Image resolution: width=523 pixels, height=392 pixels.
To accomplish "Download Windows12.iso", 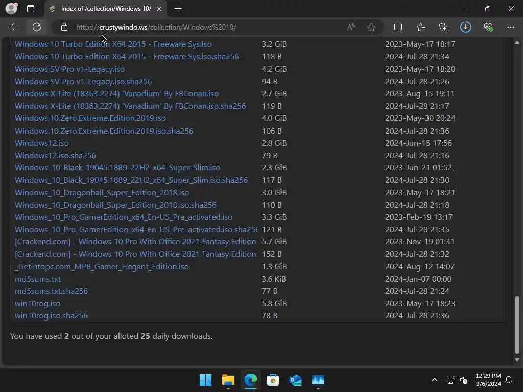I will (x=42, y=143).
